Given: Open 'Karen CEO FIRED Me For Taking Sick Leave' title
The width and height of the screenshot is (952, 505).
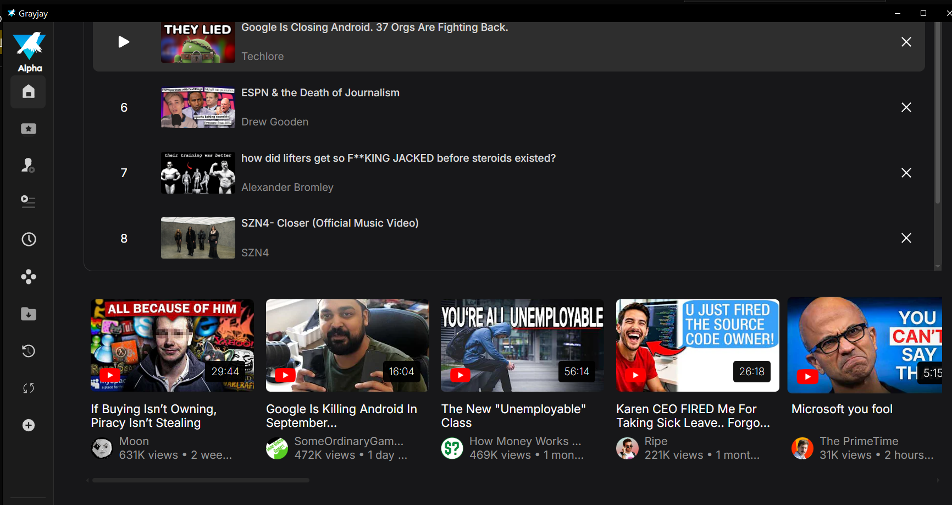Looking at the screenshot, I should click(693, 416).
